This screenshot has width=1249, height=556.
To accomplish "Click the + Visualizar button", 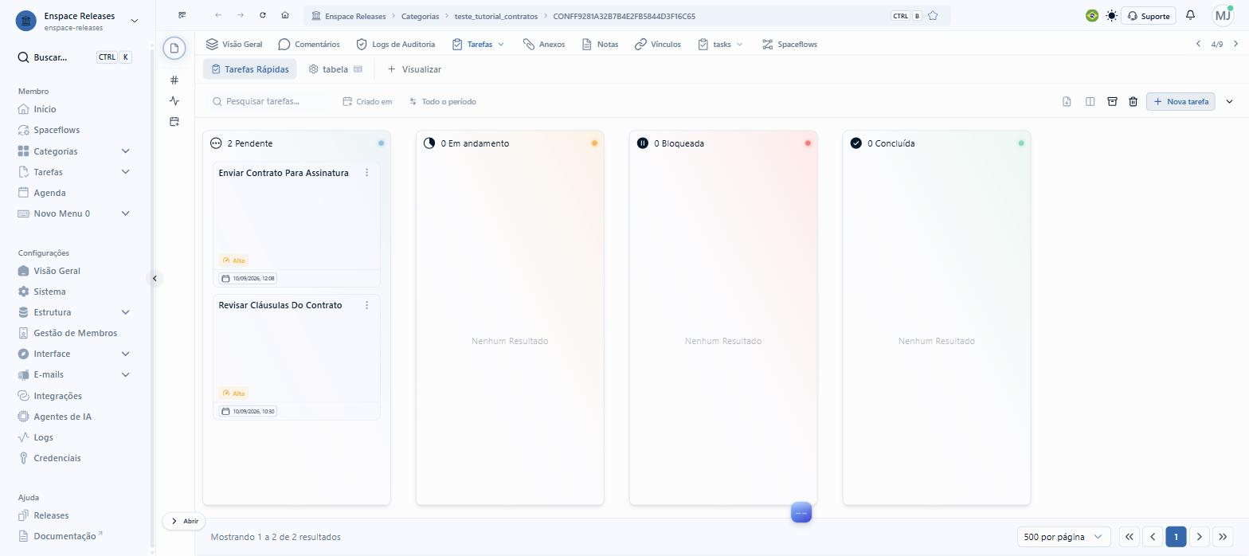I will (x=414, y=69).
